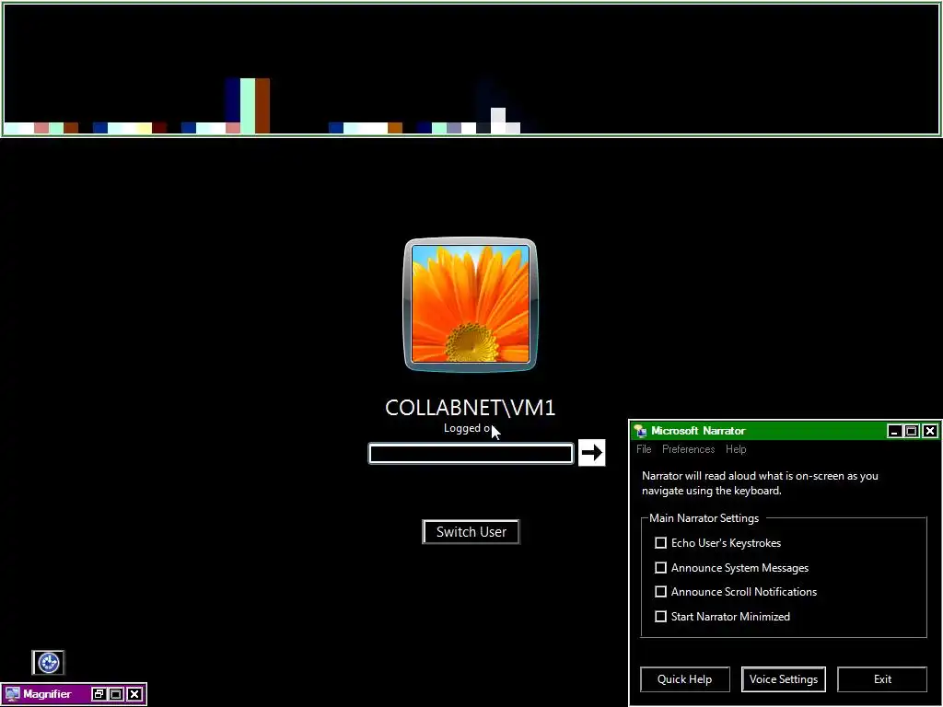Click the Switch User button
The height and width of the screenshot is (707, 943).
(x=471, y=531)
